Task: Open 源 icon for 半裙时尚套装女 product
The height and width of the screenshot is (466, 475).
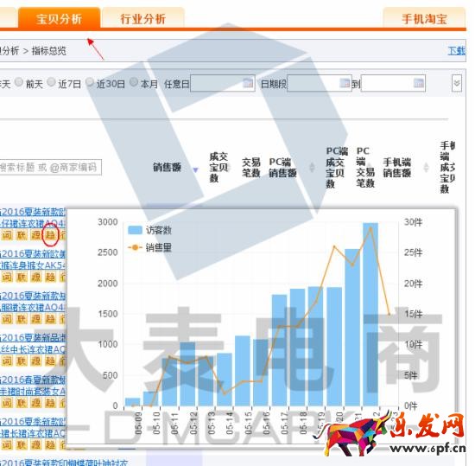Action: click(36, 403)
